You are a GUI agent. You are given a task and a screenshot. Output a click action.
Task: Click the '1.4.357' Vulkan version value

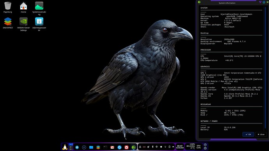pyautogui.click(x=228, y=98)
